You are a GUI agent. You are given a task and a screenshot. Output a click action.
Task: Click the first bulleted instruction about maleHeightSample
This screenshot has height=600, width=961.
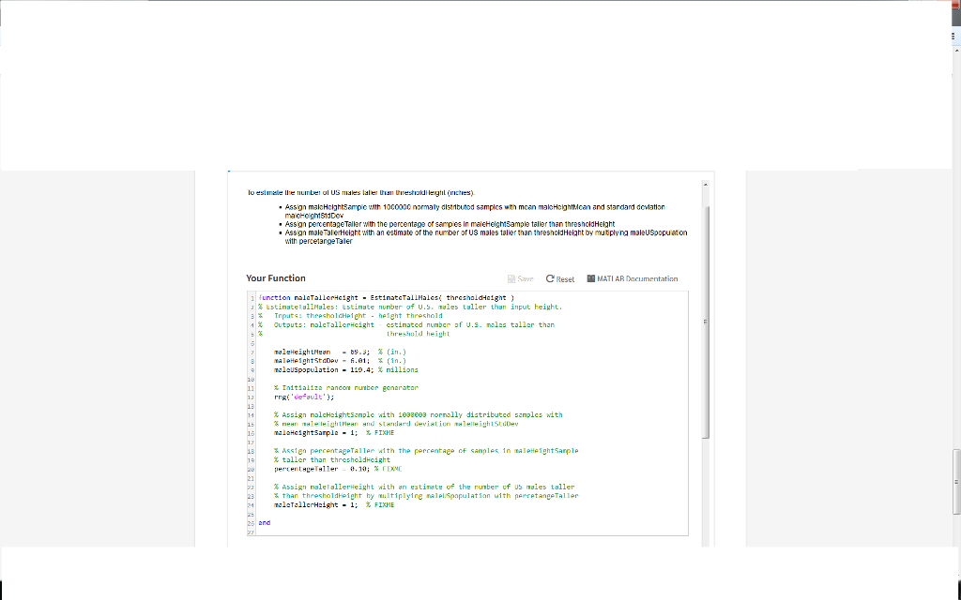pyautogui.click(x=469, y=209)
